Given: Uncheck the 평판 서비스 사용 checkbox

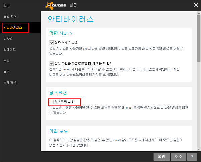Looking at the screenshot, I should (x=51, y=43).
